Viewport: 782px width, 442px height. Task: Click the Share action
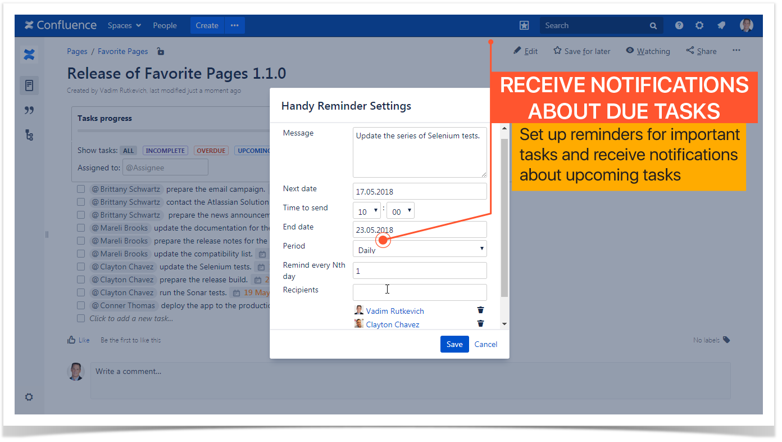point(701,51)
